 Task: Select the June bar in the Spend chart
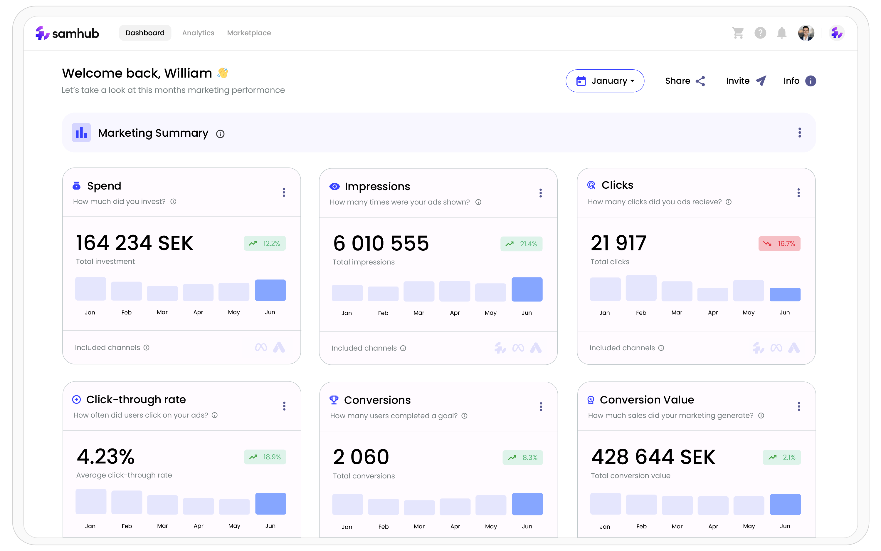pyautogui.click(x=270, y=290)
